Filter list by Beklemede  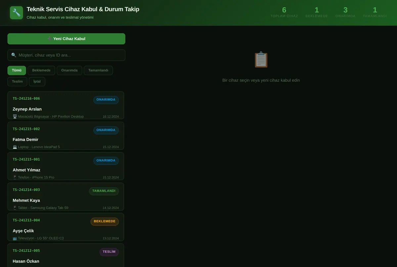pyautogui.click(x=41, y=70)
